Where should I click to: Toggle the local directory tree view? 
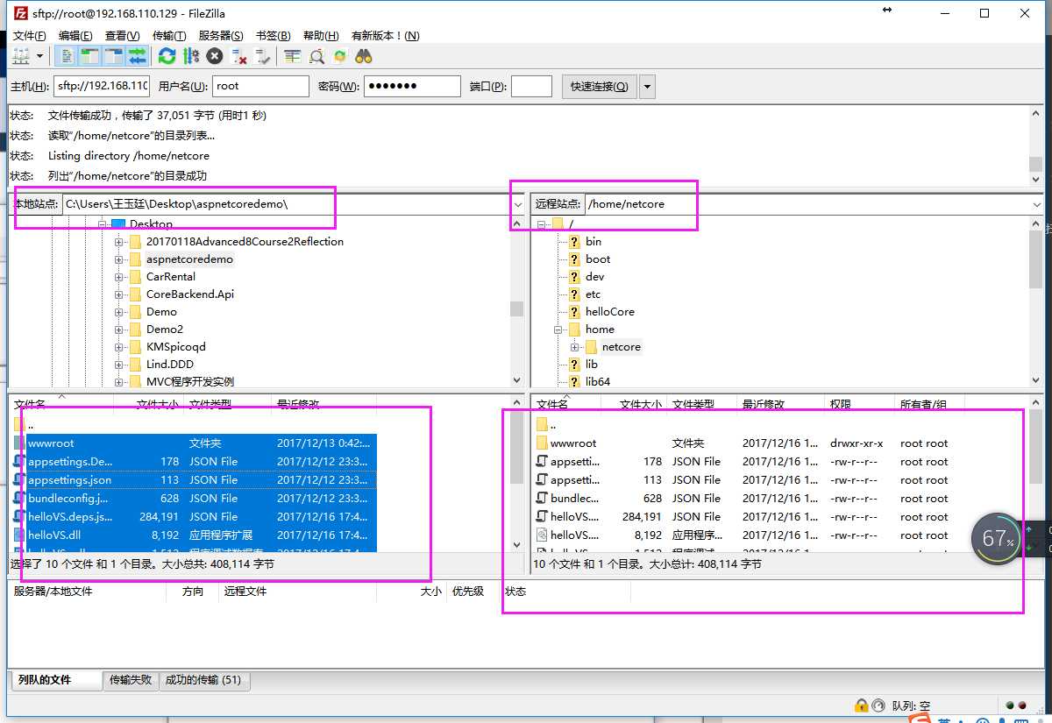90,56
